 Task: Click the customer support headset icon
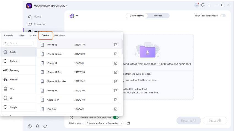203,5
